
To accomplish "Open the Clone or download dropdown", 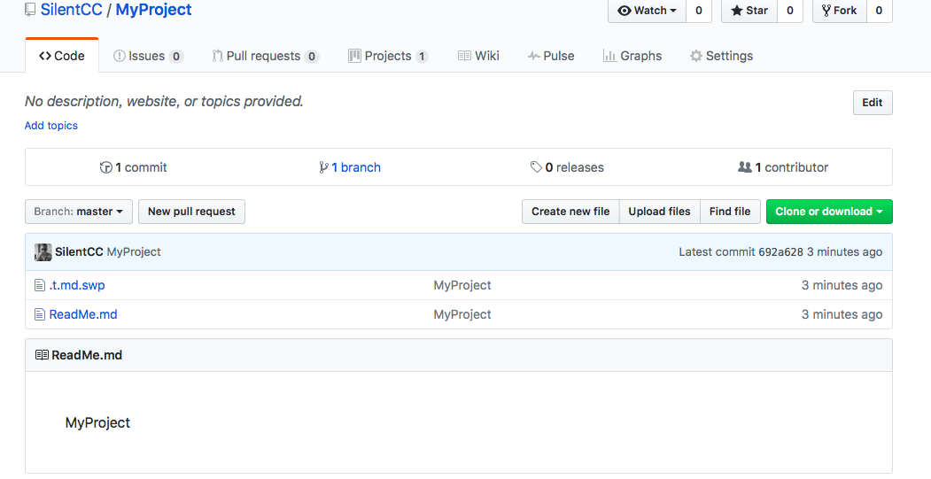I will coord(829,212).
